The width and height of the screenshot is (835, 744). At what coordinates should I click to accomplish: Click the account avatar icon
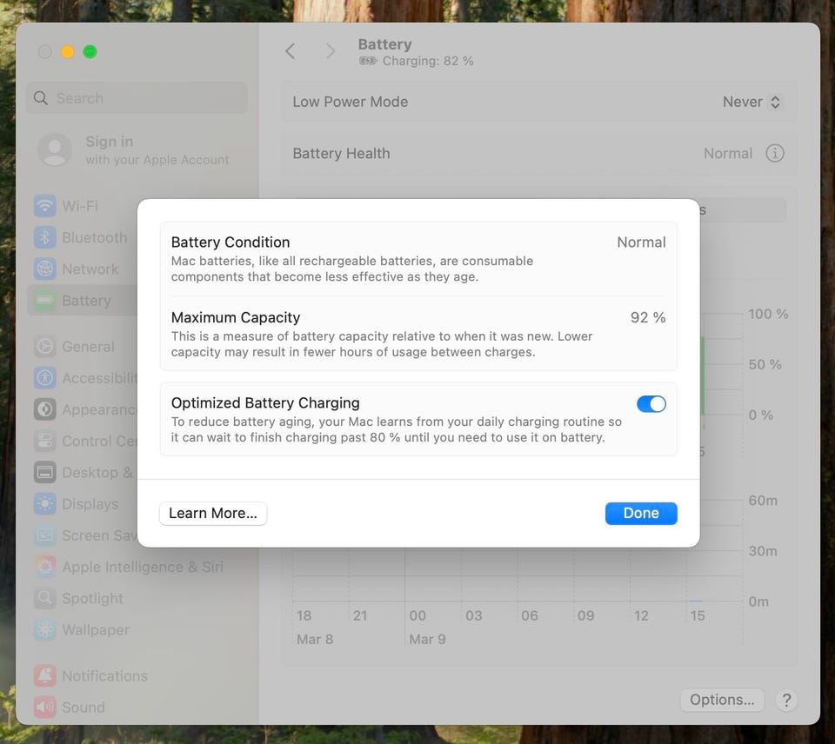(x=54, y=150)
